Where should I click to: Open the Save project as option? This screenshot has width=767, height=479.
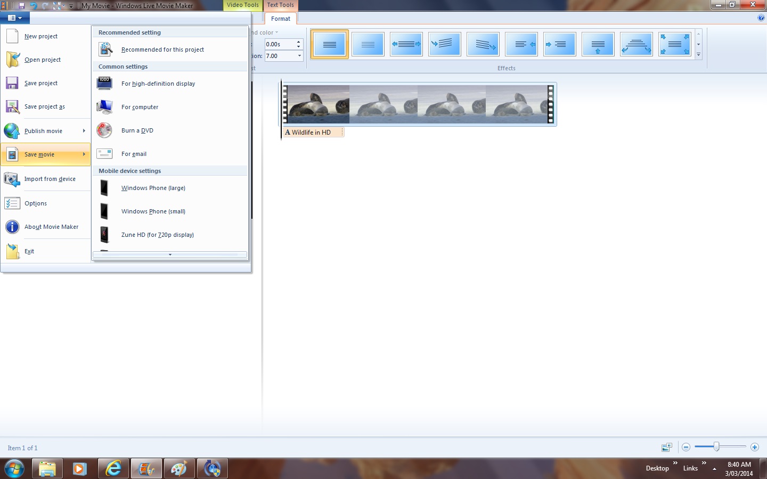click(44, 107)
